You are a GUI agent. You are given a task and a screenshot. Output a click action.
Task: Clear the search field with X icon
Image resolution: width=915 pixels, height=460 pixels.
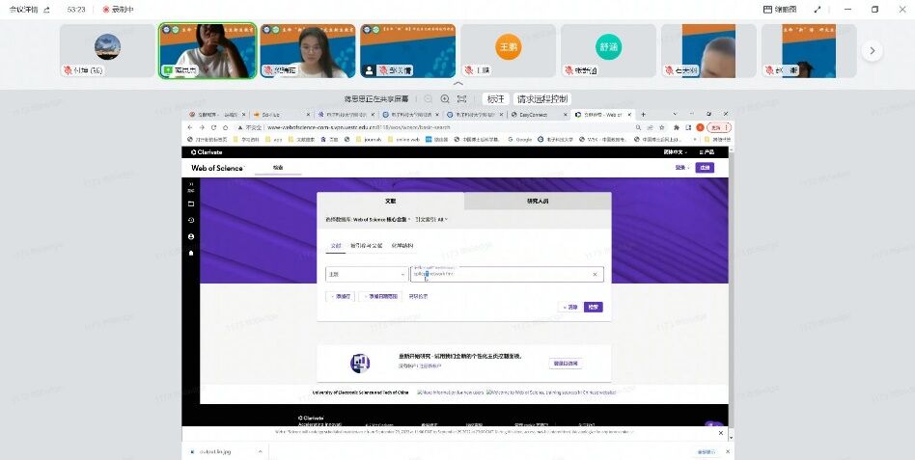tap(595, 275)
